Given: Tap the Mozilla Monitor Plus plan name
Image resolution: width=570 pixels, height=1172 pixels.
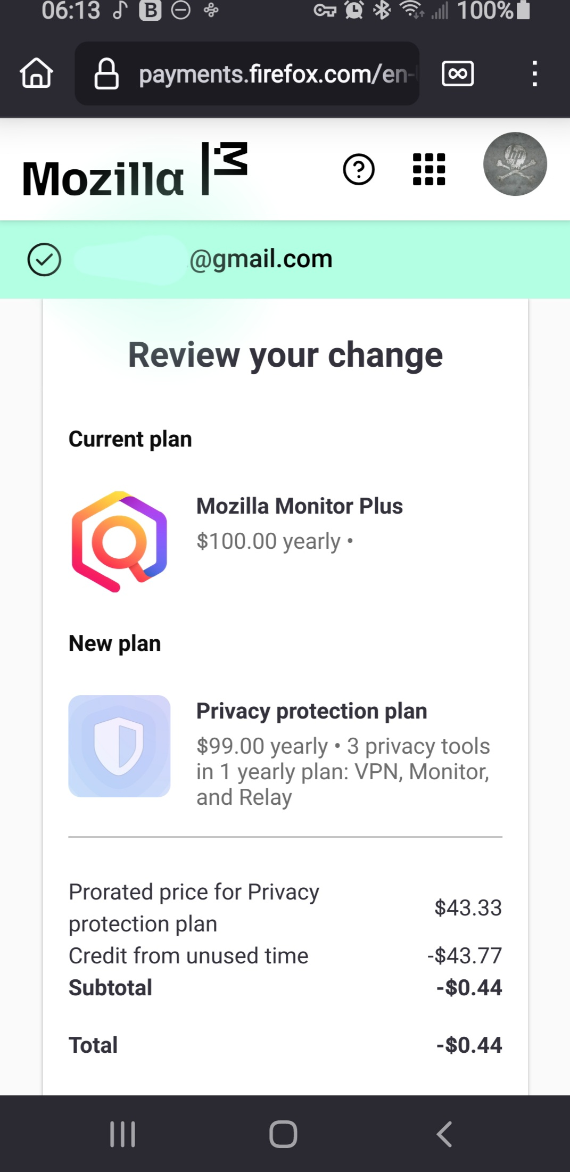Looking at the screenshot, I should point(299,506).
